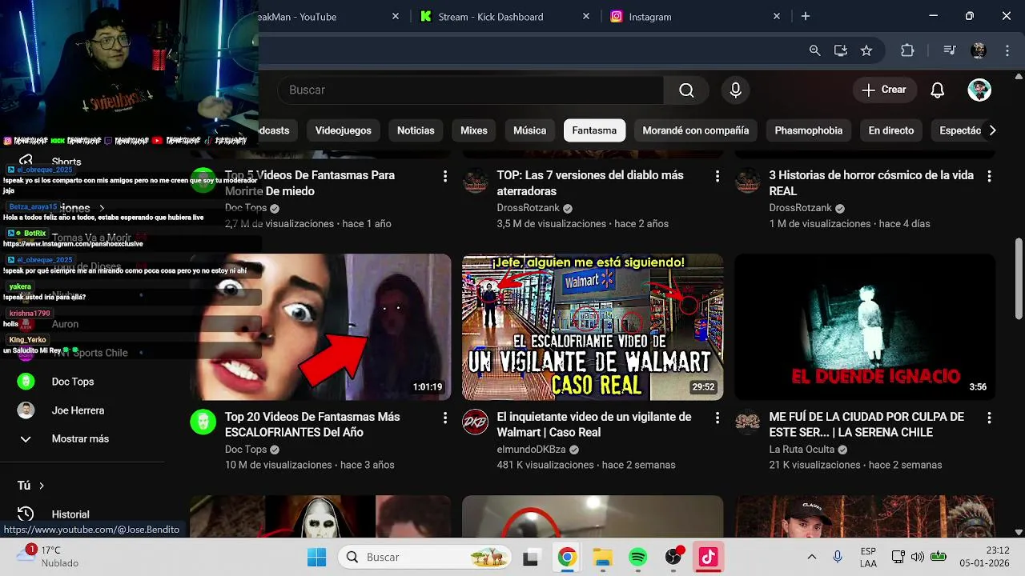
Task: Select the Phasmophobia filter chip
Action: coord(809,130)
